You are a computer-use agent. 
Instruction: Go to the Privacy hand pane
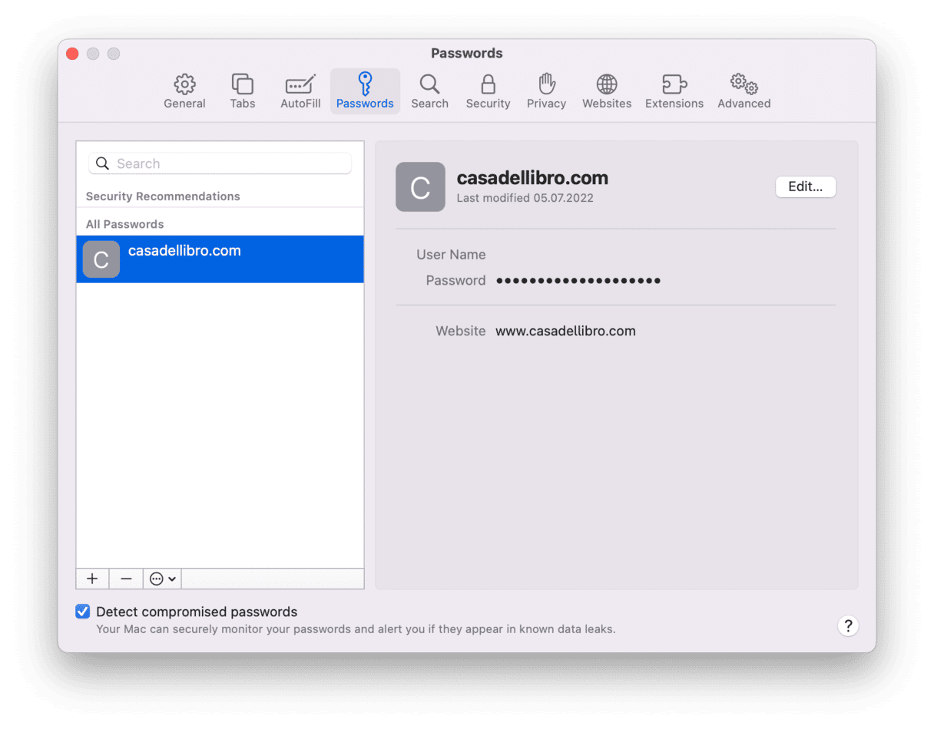[546, 91]
